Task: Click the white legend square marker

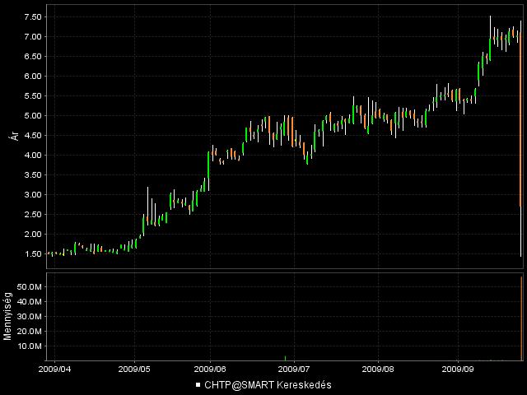Action: tap(198, 384)
